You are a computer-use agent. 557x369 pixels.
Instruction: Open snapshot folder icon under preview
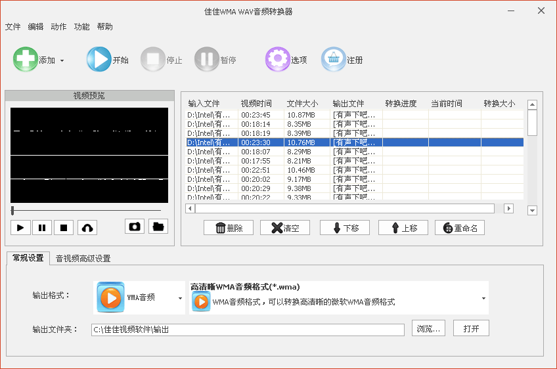pos(158,227)
